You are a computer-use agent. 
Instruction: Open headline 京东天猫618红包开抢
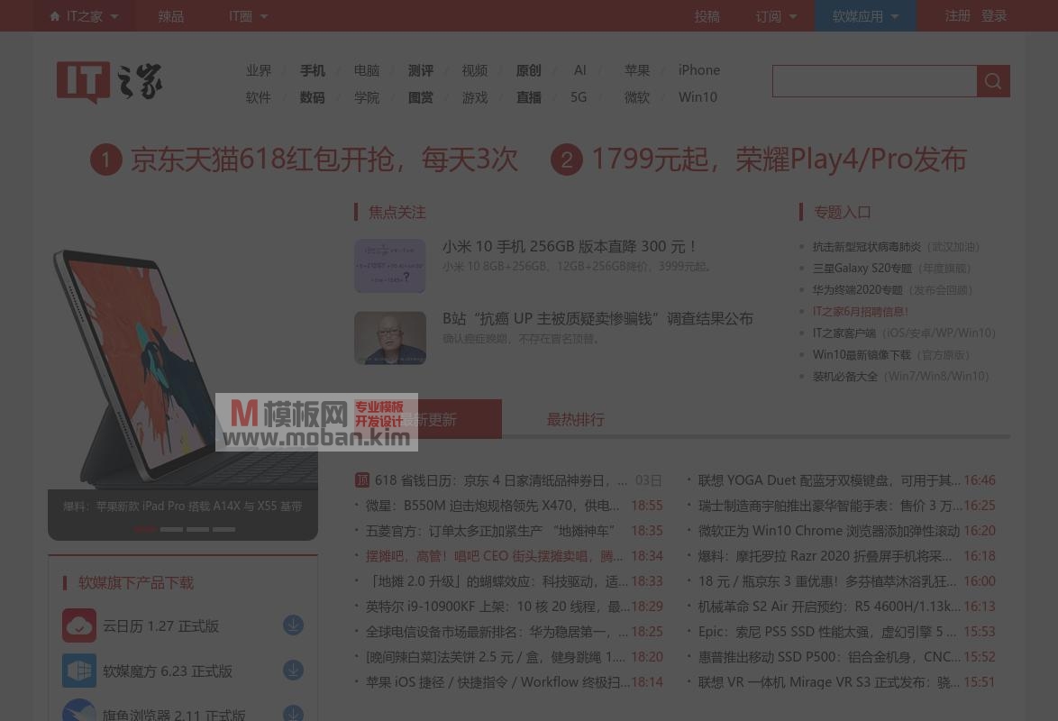pos(324,160)
